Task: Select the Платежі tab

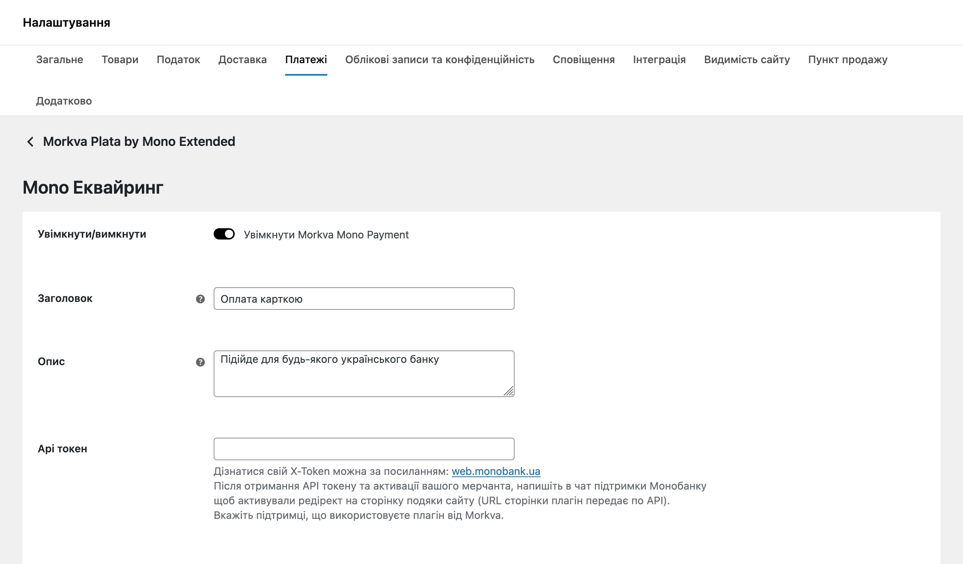Action: click(306, 59)
